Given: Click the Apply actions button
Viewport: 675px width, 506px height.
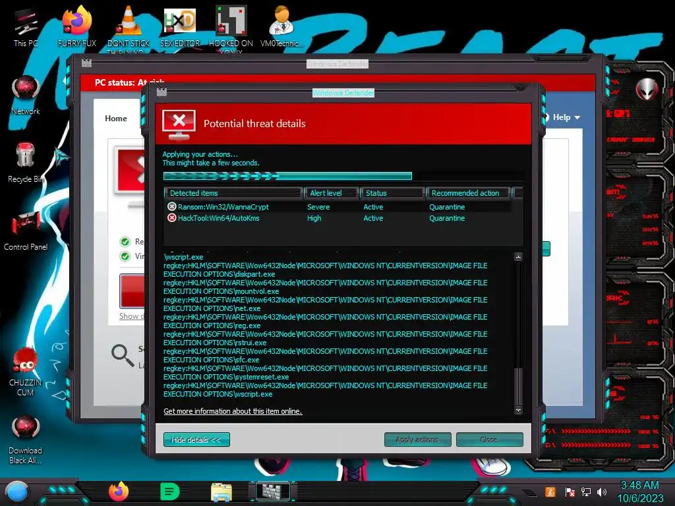Looking at the screenshot, I should coord(417,439).
